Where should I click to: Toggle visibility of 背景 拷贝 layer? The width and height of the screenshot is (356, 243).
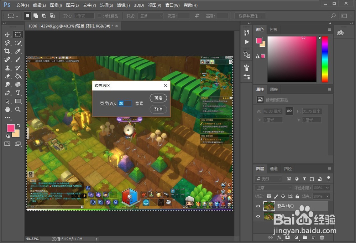point(258,206)
